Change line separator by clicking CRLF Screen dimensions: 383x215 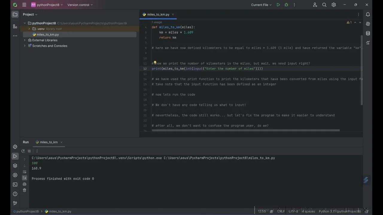(281, 211)
